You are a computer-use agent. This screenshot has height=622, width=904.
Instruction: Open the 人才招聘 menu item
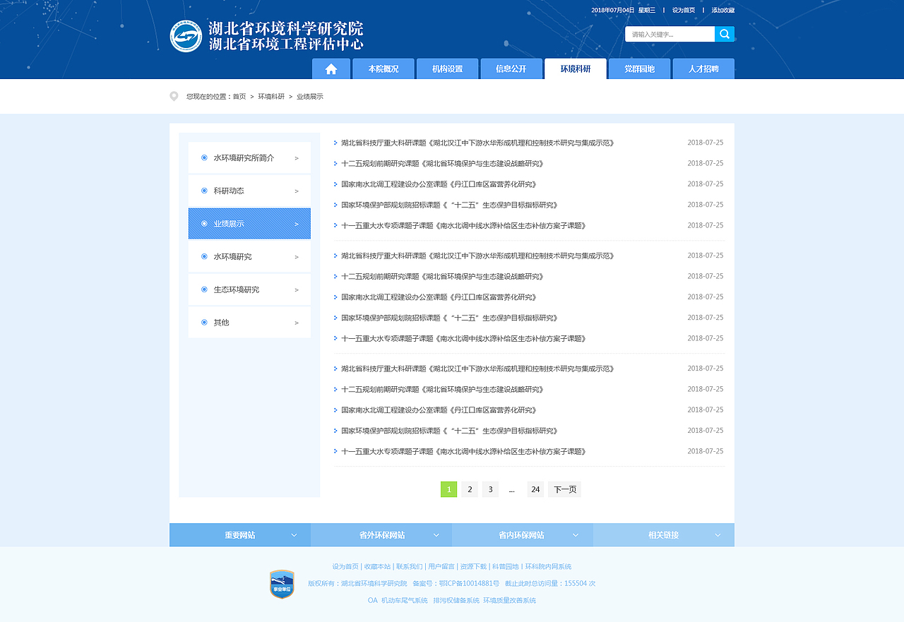click(703, 68)
